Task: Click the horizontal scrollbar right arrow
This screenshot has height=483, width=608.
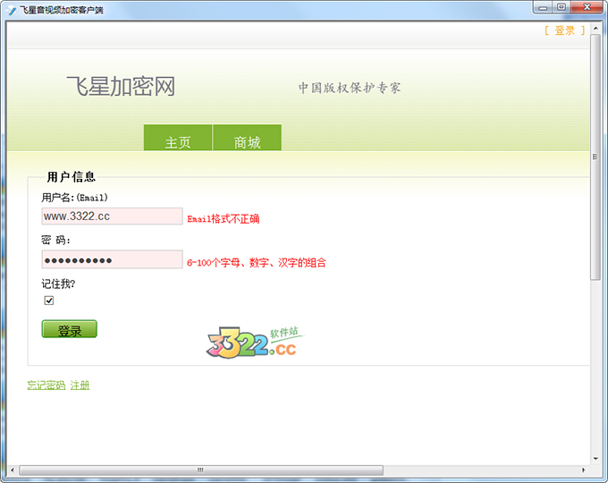Action: pyautogui.click(x=584, y=470)
